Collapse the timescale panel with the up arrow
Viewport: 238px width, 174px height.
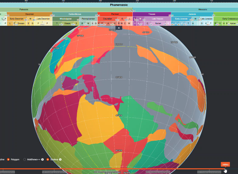click(x=119, y=28)
